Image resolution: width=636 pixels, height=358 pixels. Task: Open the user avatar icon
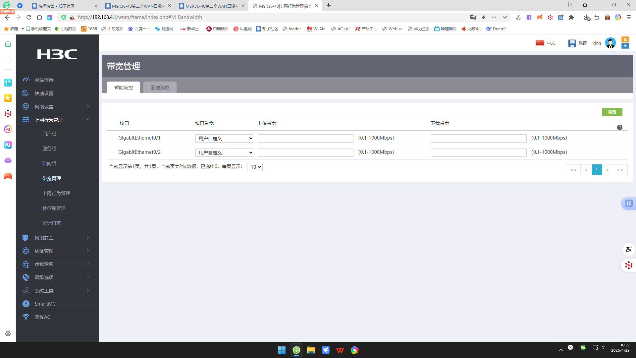coord(610,43)
